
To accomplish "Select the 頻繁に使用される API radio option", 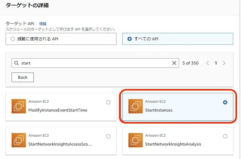I will click(13, 39).
